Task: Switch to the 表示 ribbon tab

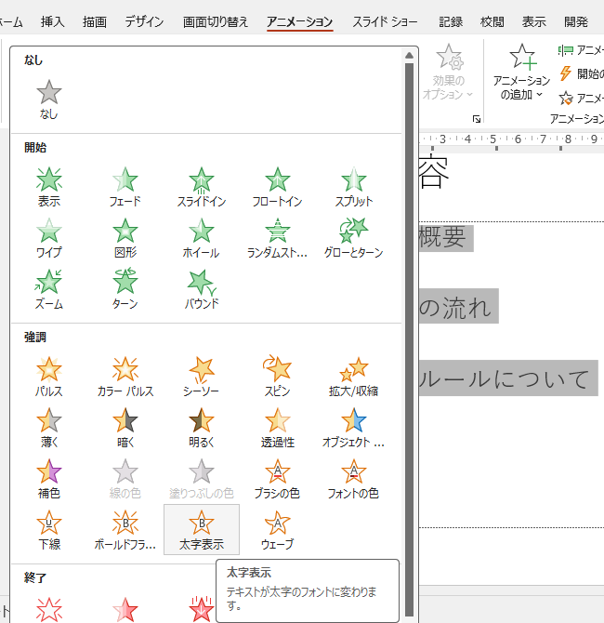Action: [x=533, y=21]
